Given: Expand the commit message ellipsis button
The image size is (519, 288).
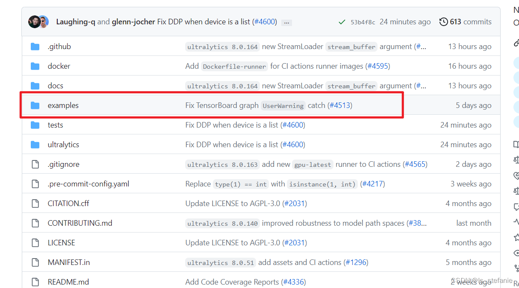Looking at the screenshot, I should [x=286, y=22].
